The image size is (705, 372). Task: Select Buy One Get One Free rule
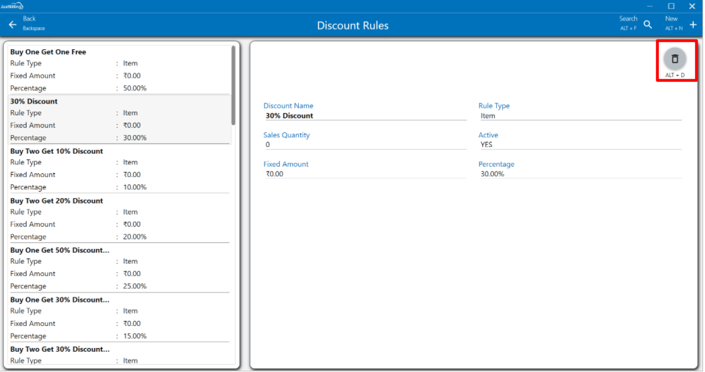tap(48, 52)
